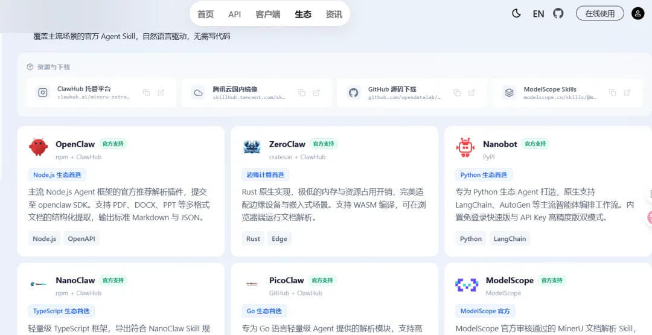The width and height of the screenshot is (652, 335).
Task: Toggle dark mode moon icon
Action: (516, 13)
